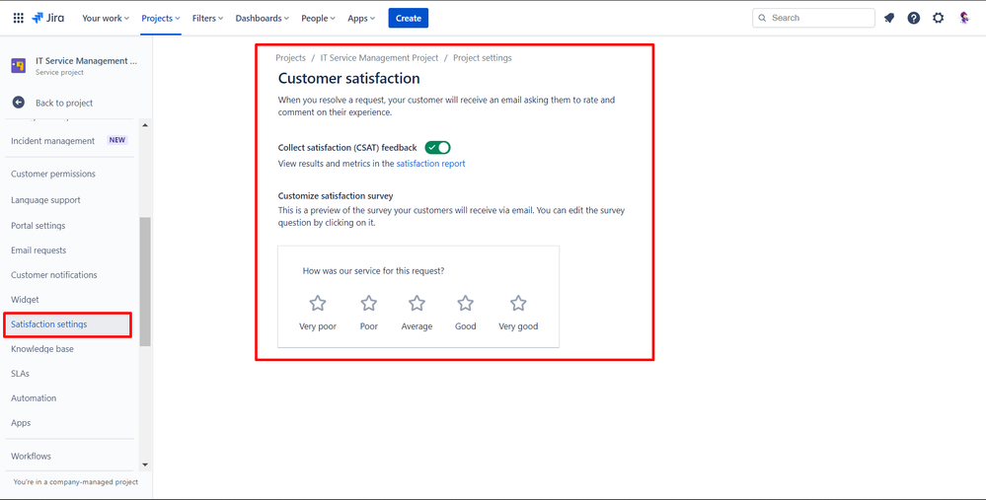The width and height of the screenshot is (986, 500).
Task: Open Email requests settings
Action: 38,250
